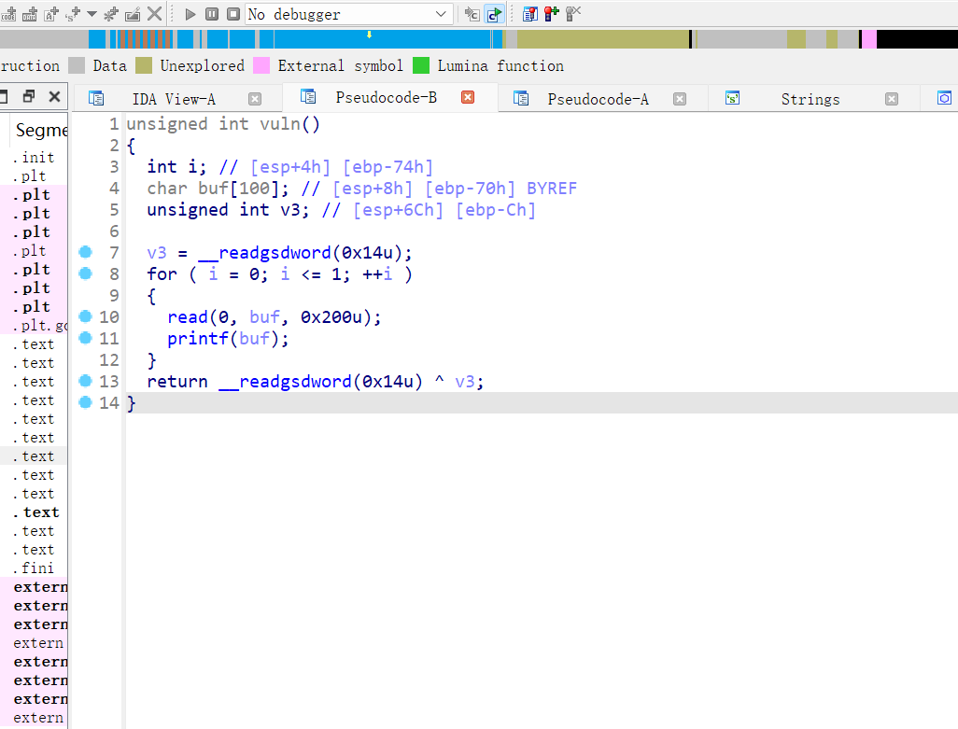Switch to the IDA View-A tab
The height and width of the screenshot is (729, 958).
point(173,99)
